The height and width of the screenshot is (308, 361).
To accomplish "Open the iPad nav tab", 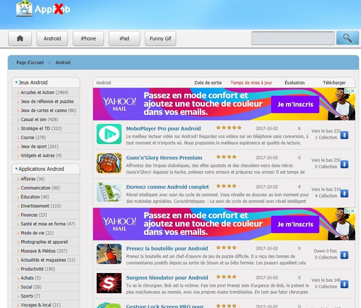I will (124, 39).
